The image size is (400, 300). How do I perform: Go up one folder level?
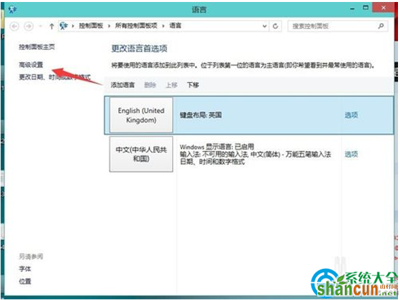(x=52, y=26)
